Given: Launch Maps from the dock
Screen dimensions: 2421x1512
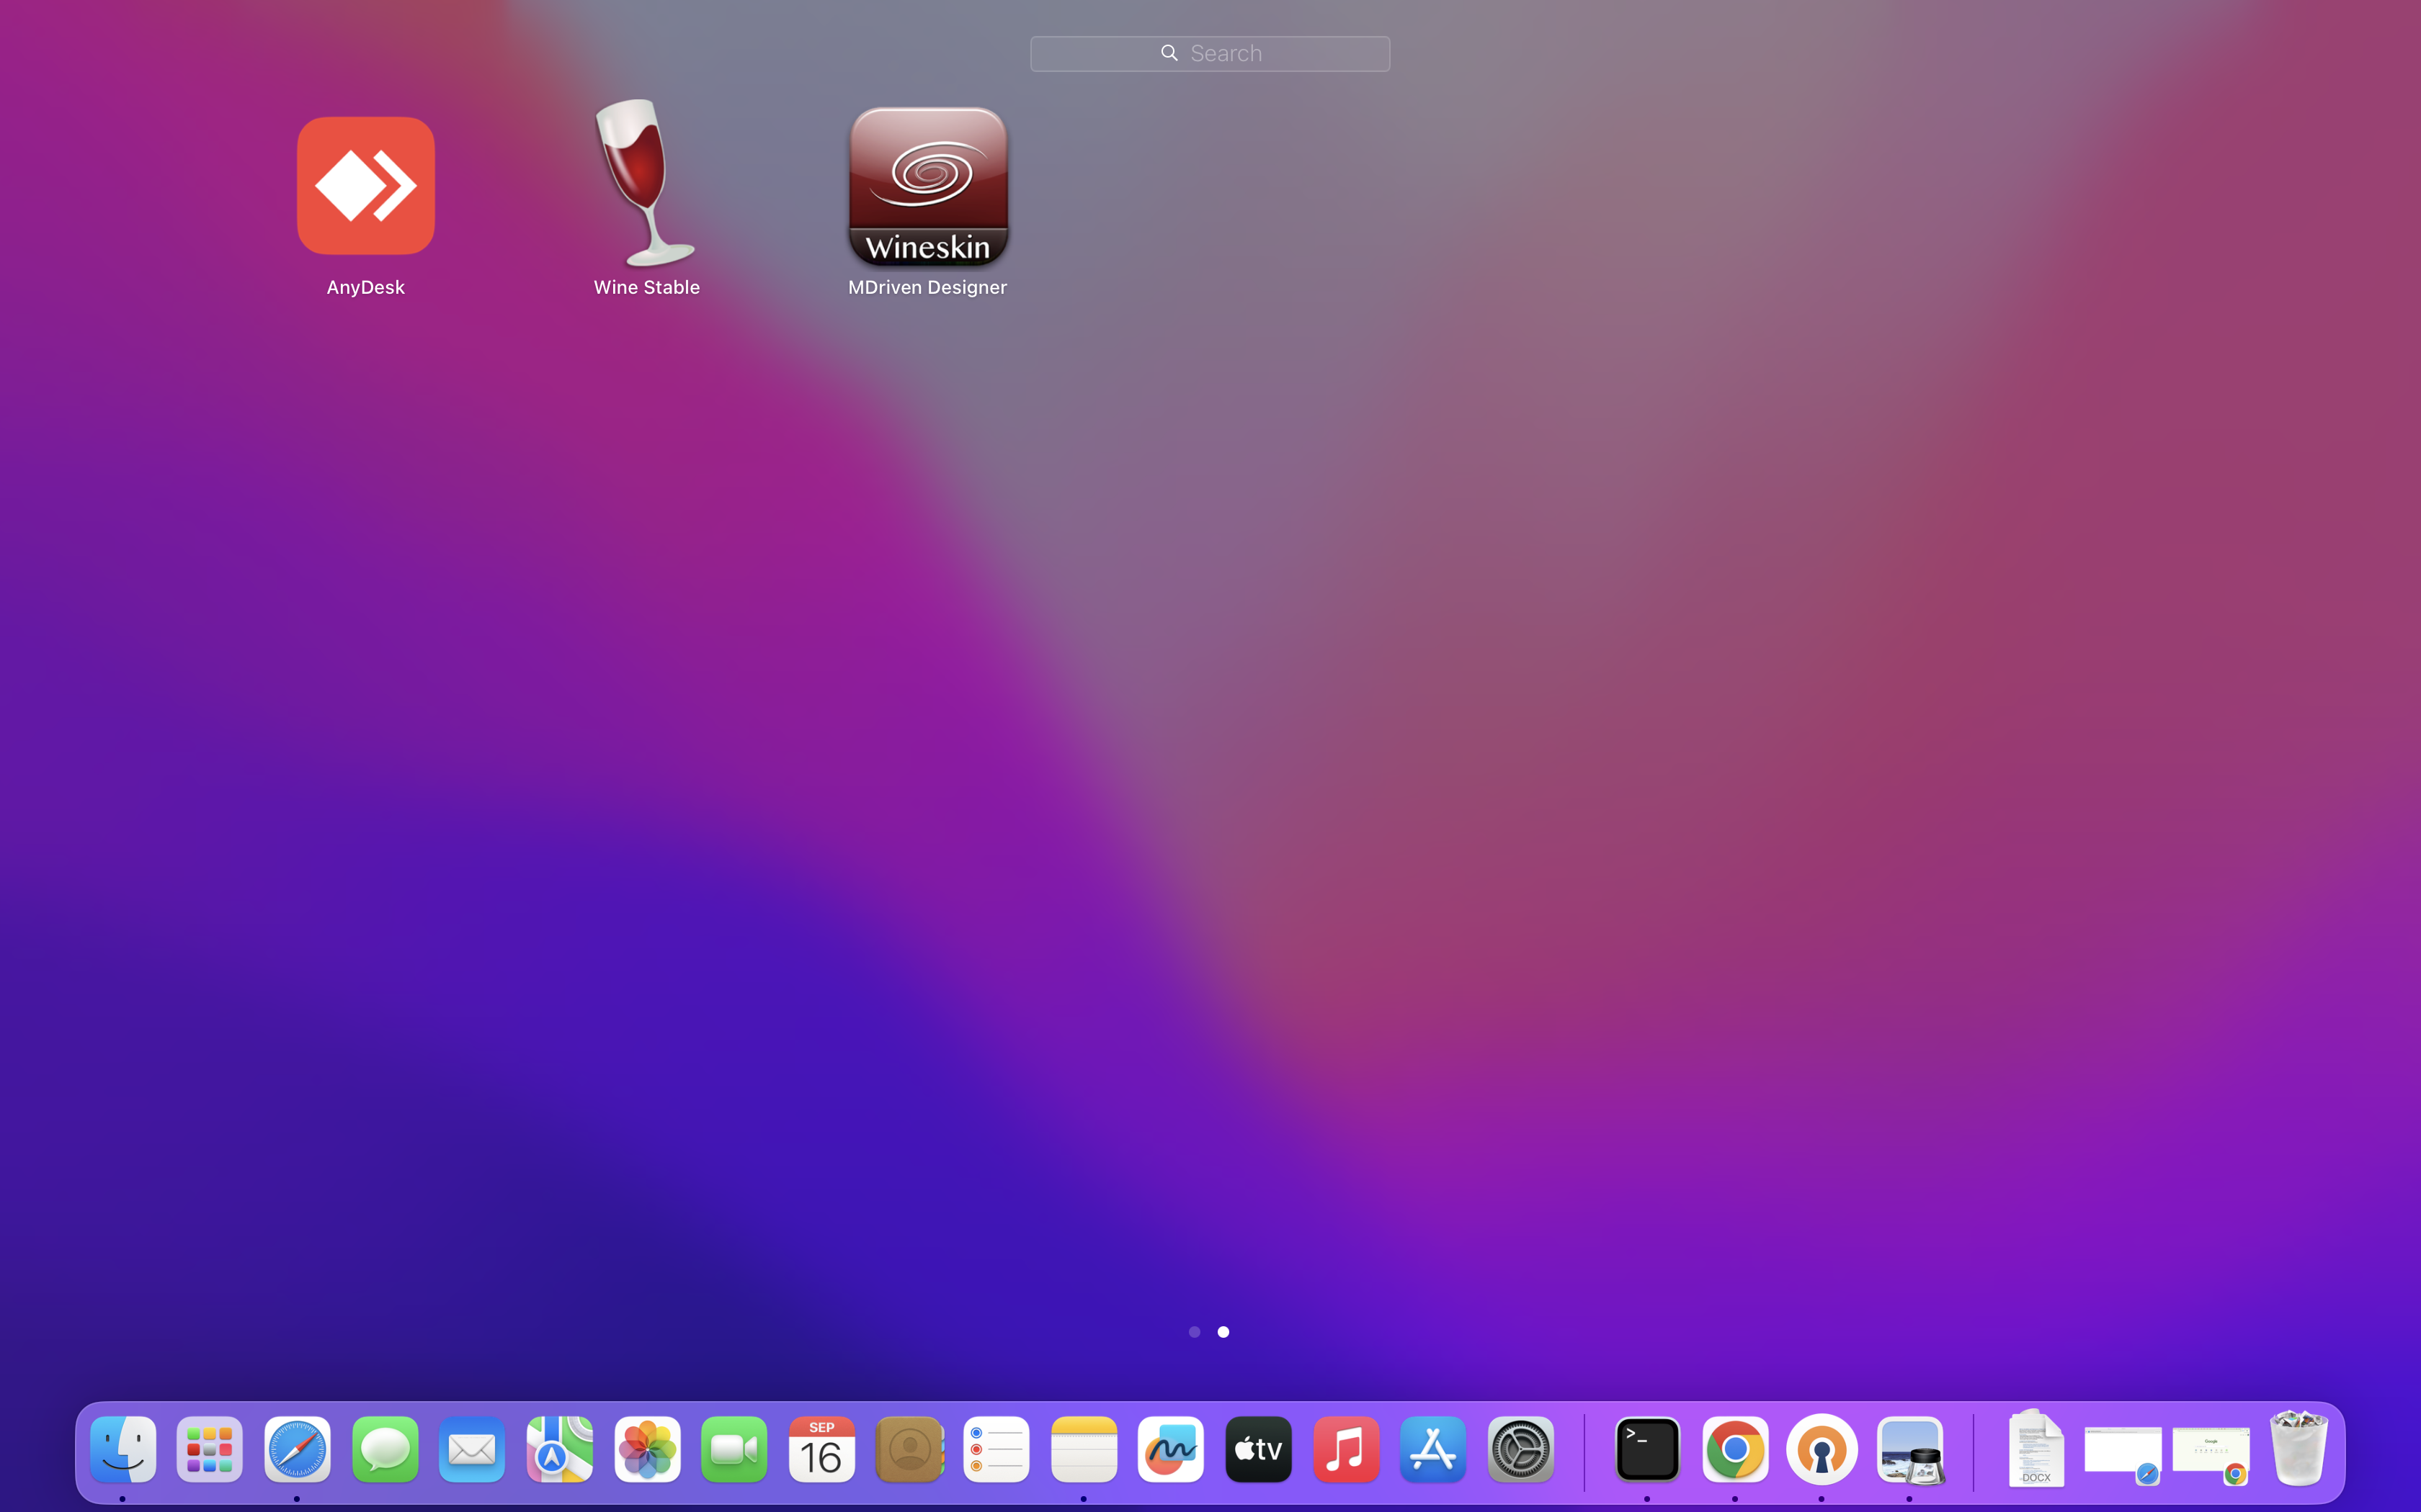Looking at the screenshot, I should tap(559, 1449).
